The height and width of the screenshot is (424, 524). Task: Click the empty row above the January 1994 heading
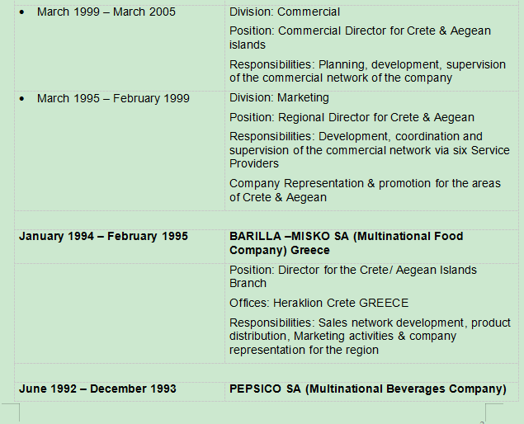click(x=248, y=218)
